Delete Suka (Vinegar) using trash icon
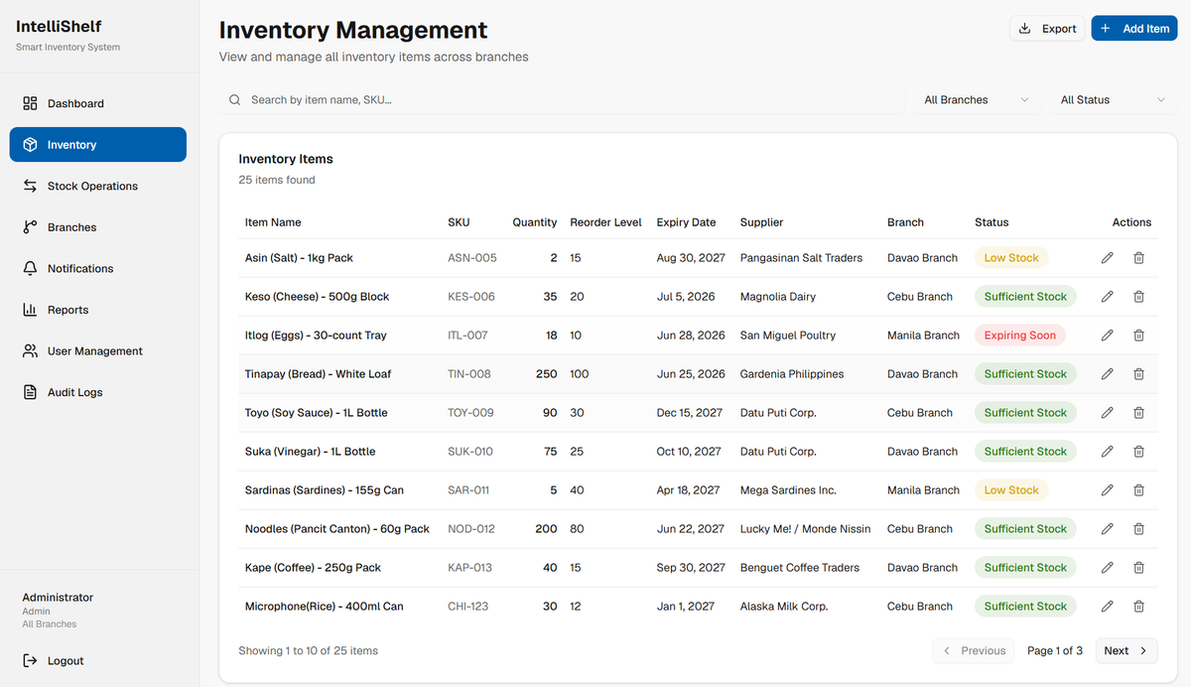Screen dimensions: 1191x687 pyautogui.click(x=1138, y=452)
